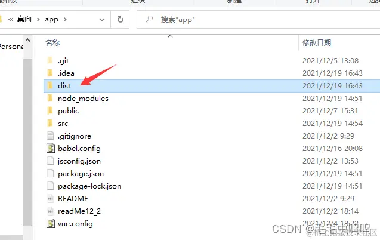Open the address bar history dropdown
Screen dimensions: 380x240
102,20
